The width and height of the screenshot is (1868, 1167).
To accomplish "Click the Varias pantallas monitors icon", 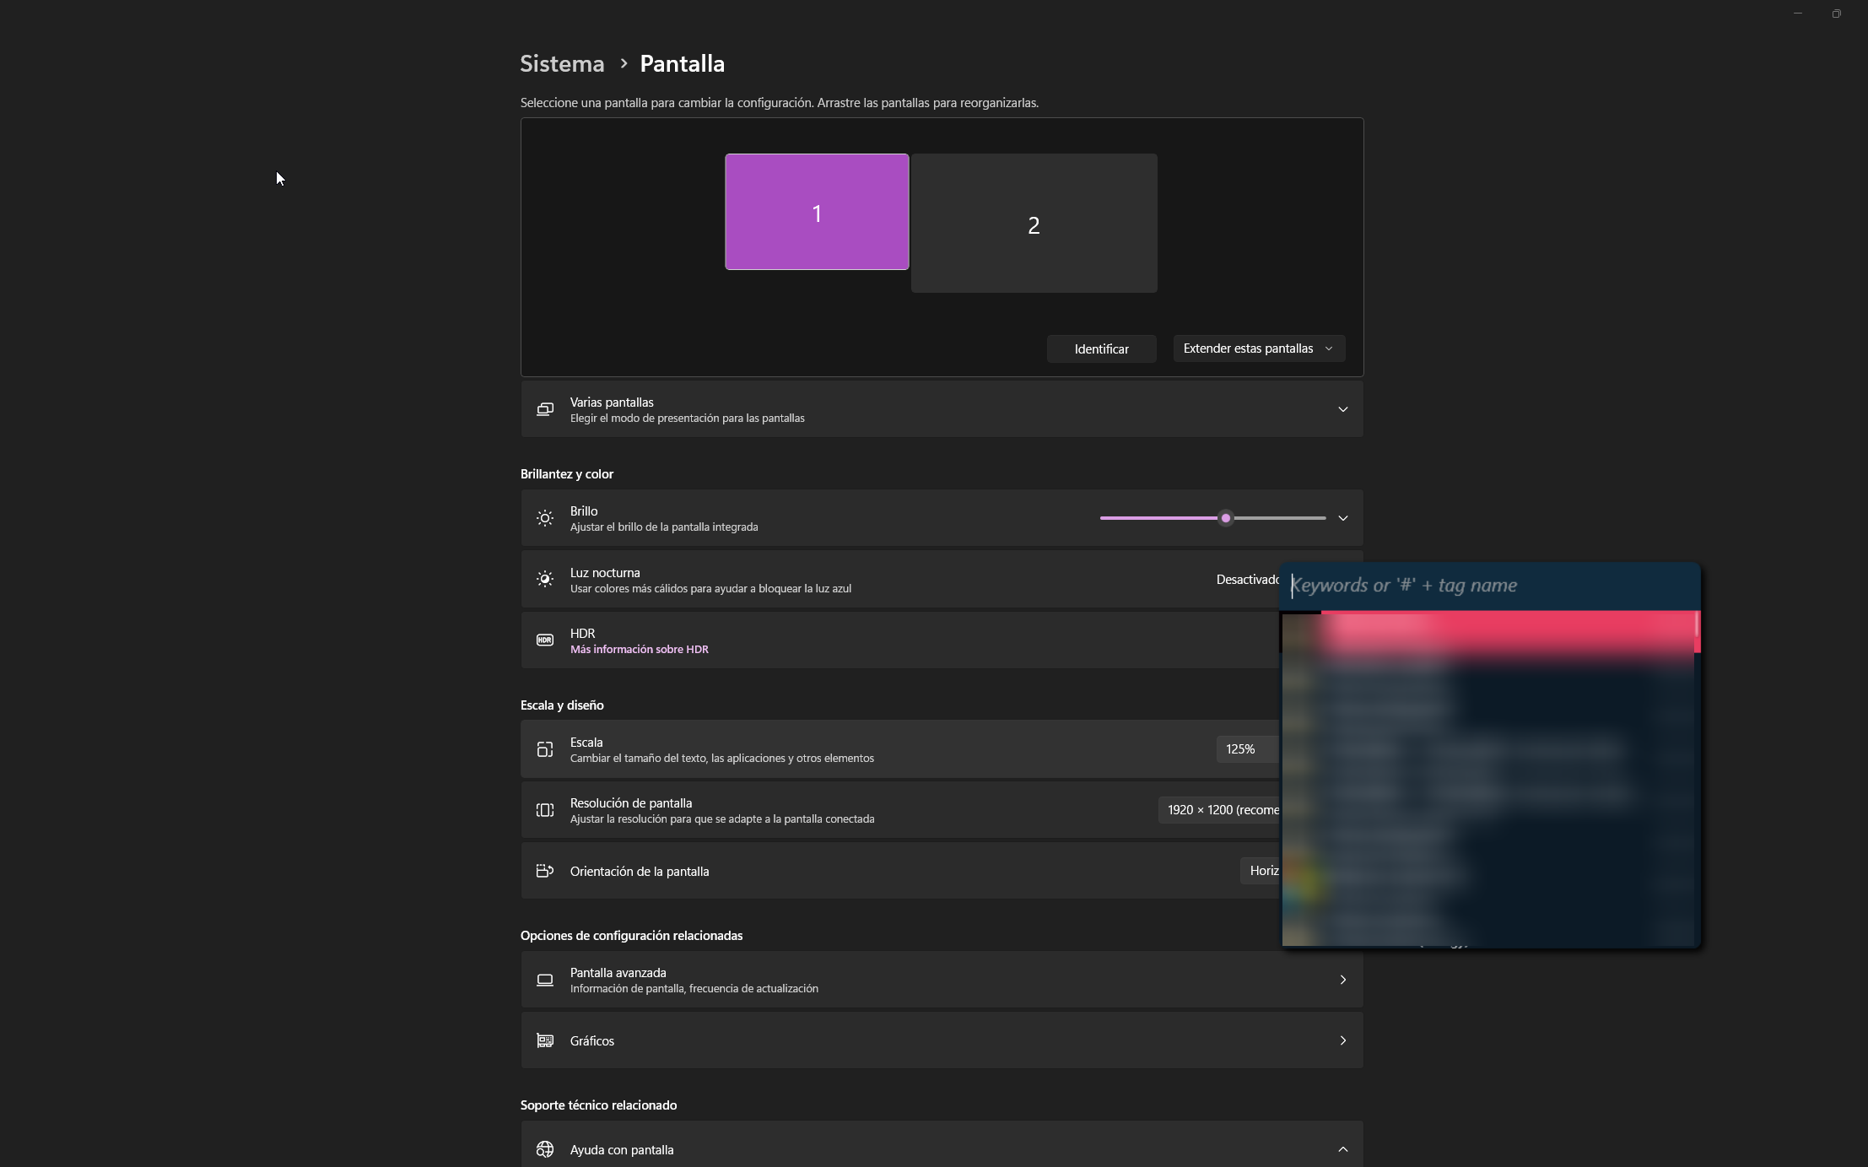I will pos(545,409).
